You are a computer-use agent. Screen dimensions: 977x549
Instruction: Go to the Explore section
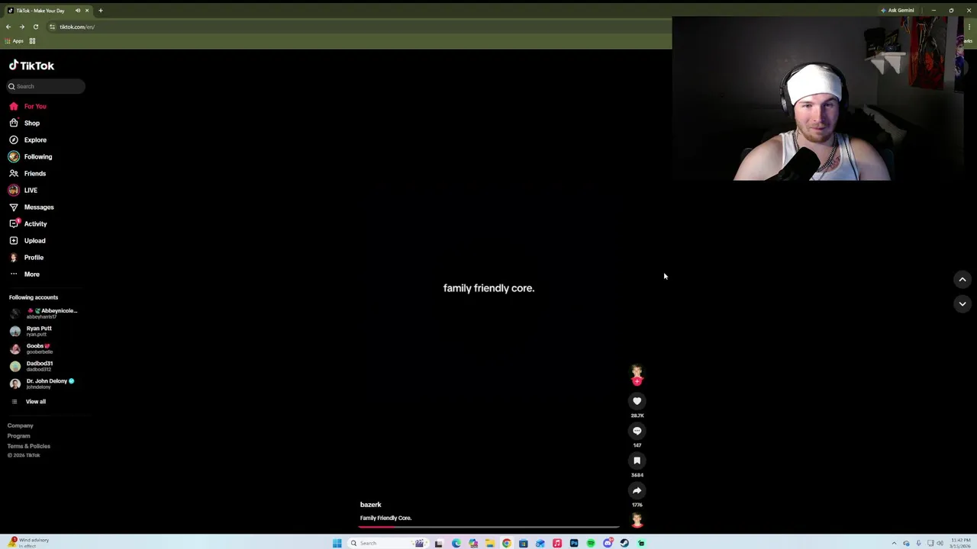[x=28, y=140]
